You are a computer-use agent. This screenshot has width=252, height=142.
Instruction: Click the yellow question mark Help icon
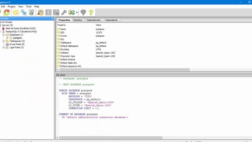point(91,12)
